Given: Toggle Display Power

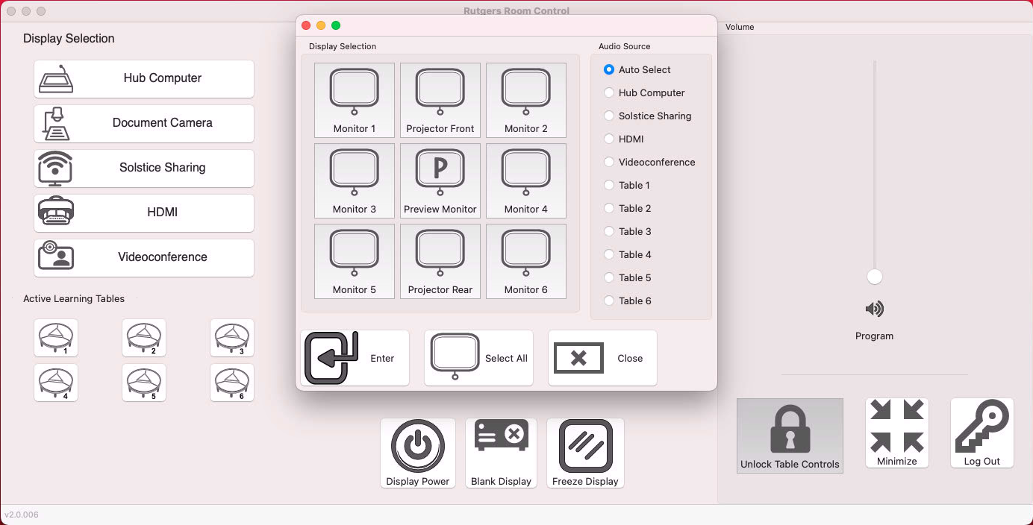Looking at the screenshot, I should [417, 452].
